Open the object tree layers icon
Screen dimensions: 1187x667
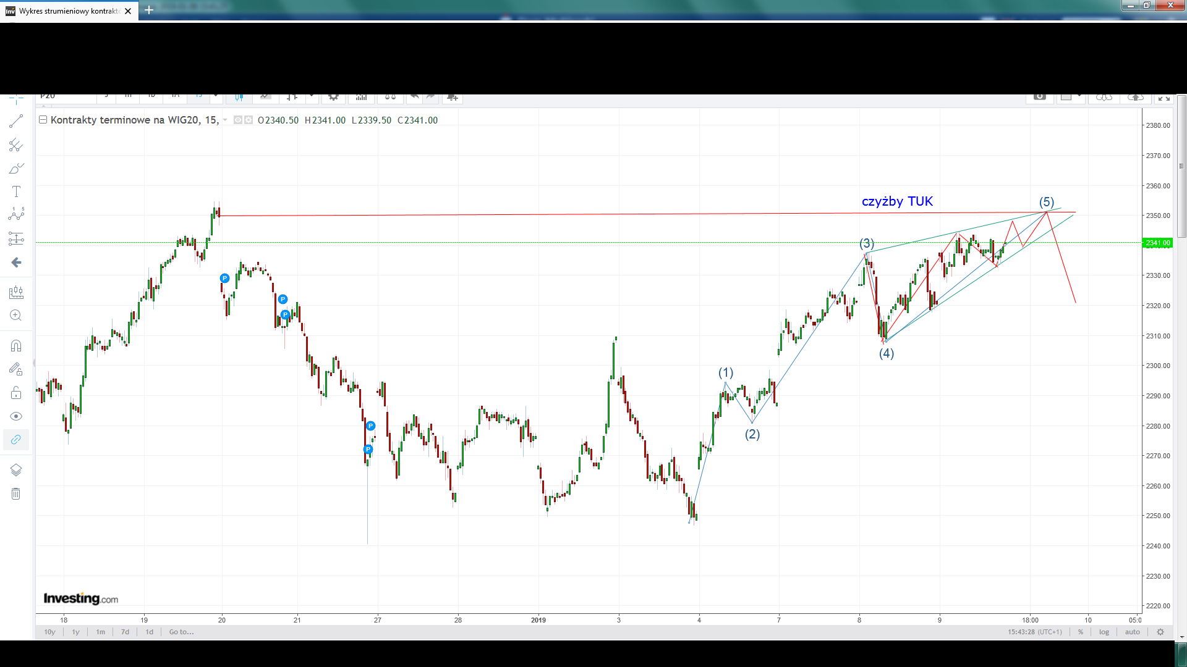16,470
